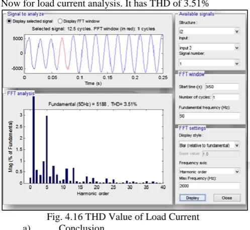The image size is (250, 230).
Task: Click the fundamental harmonic bar at order 1
Action: click(34, 140)
